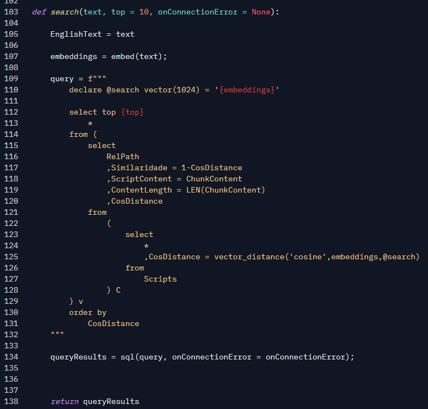Image resolution: width=428 pixels, height=409 pixels.
Task: Click the embed(text) call on line 107
Action: [x=137, y=56]
